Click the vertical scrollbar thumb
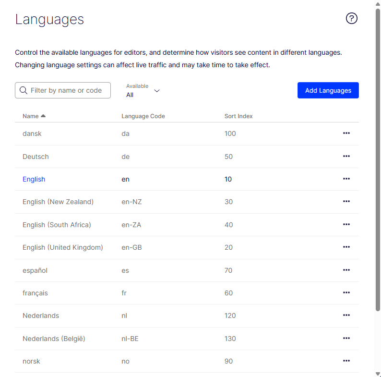This screenshot has width=381, height=377. tap(378, 160)
